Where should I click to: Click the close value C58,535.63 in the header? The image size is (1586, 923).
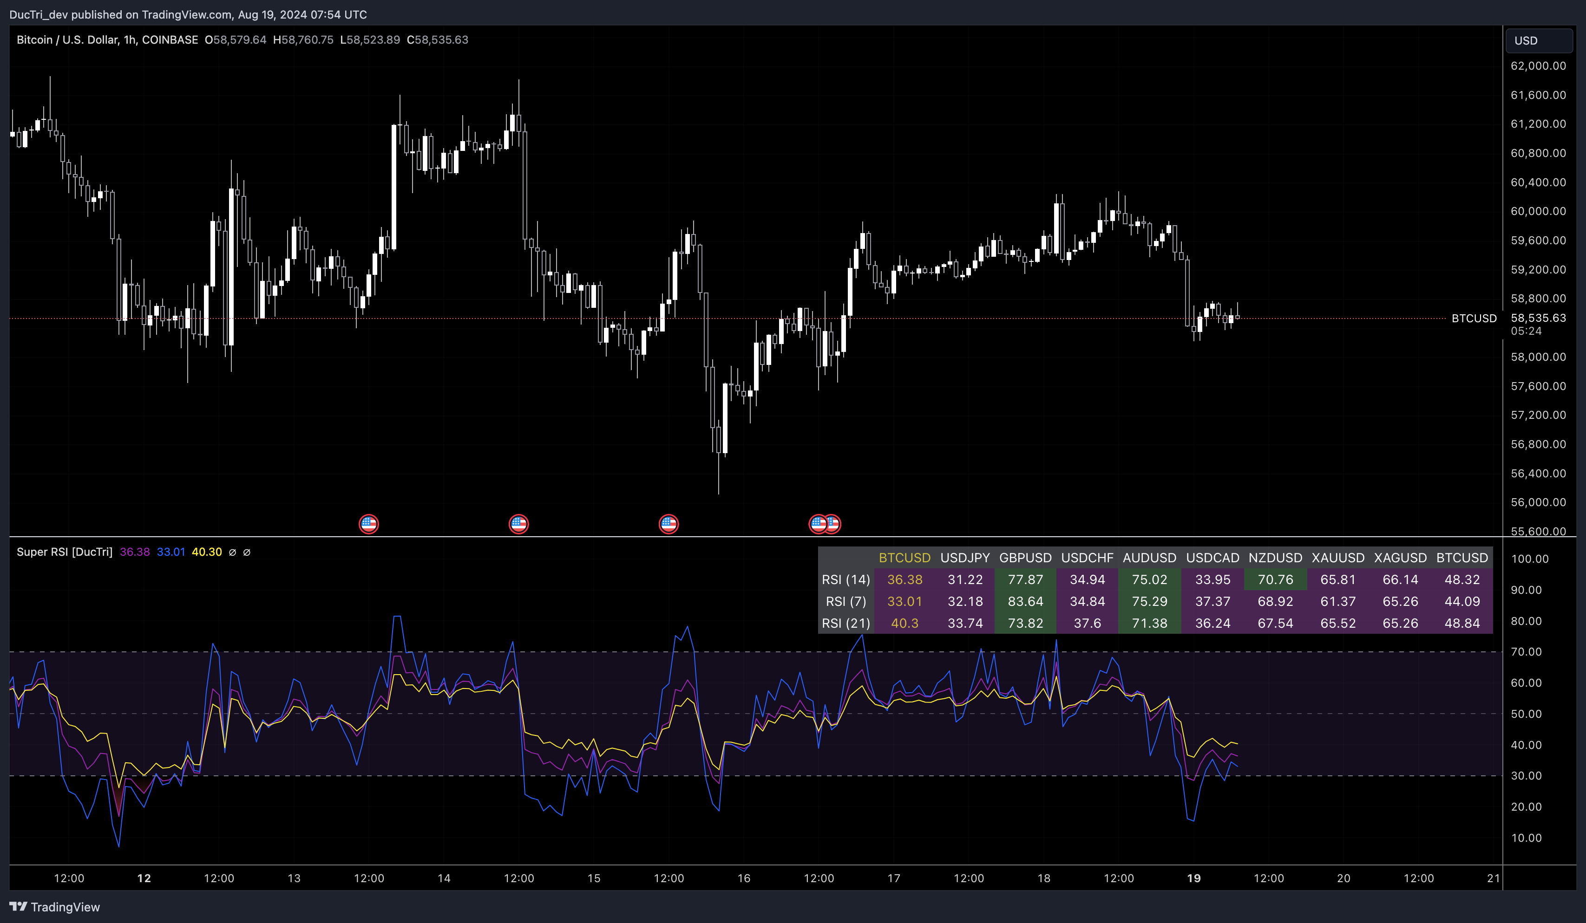438,39
